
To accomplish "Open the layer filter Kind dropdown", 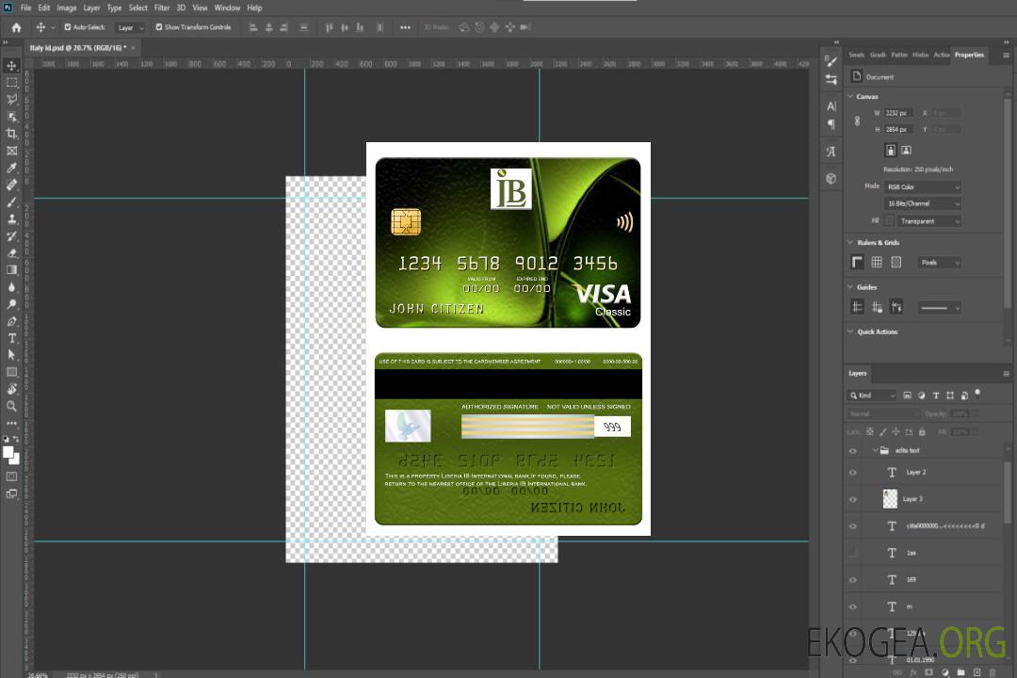I will click(x=872, y=395).
